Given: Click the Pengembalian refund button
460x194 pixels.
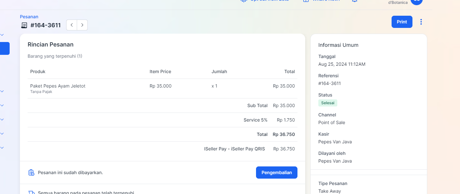Looking at the screenshot, I should (277, 173).
